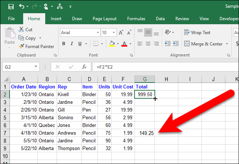Viewport: 239px width, 164px height.
Task: Click the Insert Function fx icon
Action: (x=84, y=67)
